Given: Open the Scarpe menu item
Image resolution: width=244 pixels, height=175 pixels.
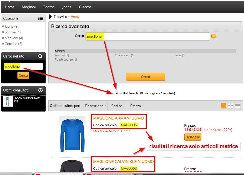Looking at the screenshot, I should [49, 7].
